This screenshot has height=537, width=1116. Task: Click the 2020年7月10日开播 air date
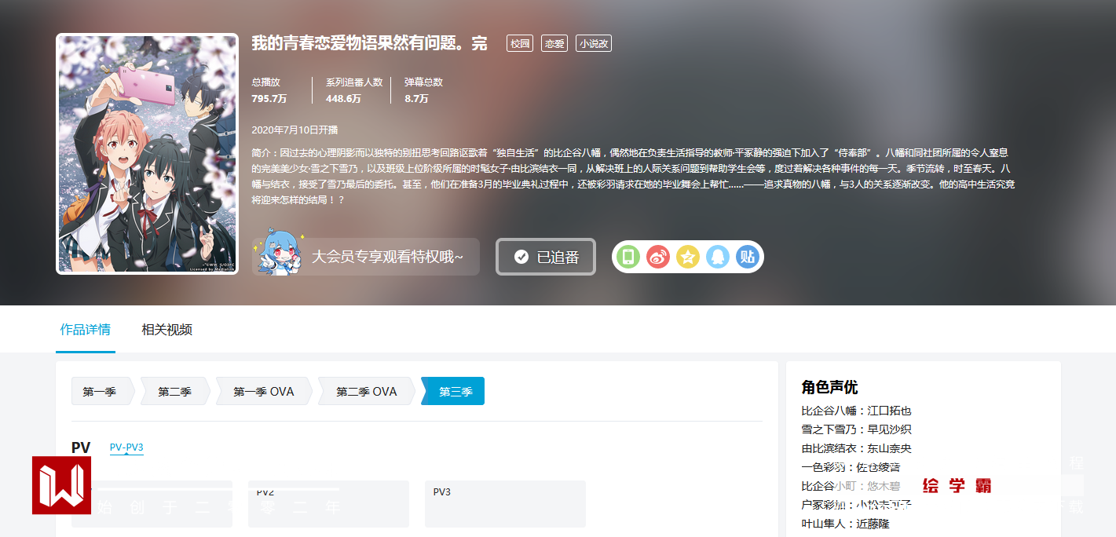(295, 130)
